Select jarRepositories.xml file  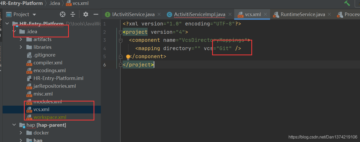coord(55,86)
